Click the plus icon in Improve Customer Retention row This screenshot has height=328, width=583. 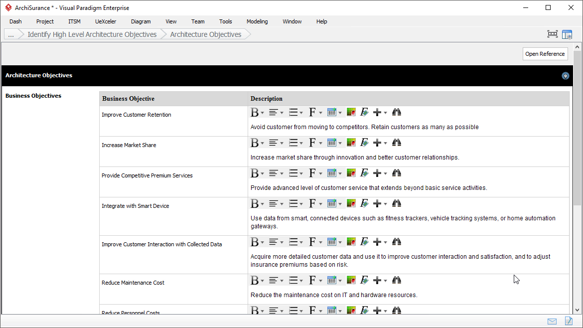[377, 112]
